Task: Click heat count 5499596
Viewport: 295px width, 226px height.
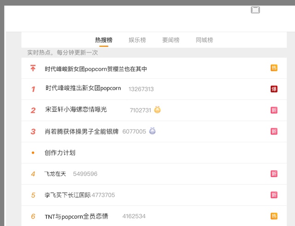Action: coord(85,174)
